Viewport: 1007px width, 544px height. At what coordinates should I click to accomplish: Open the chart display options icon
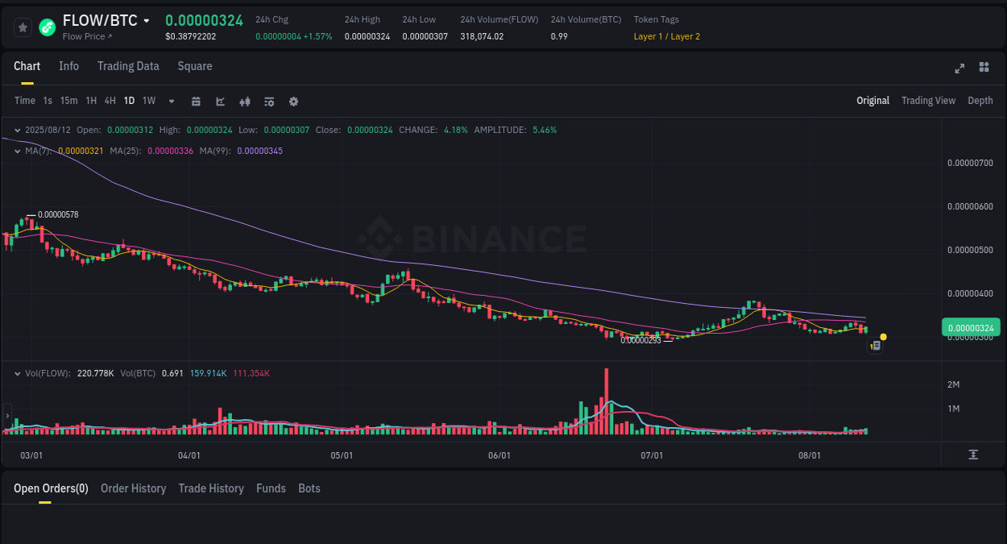pos(269,102)
